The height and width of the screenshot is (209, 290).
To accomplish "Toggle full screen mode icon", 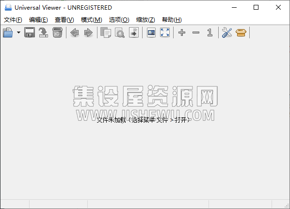I will click(165, 32).
